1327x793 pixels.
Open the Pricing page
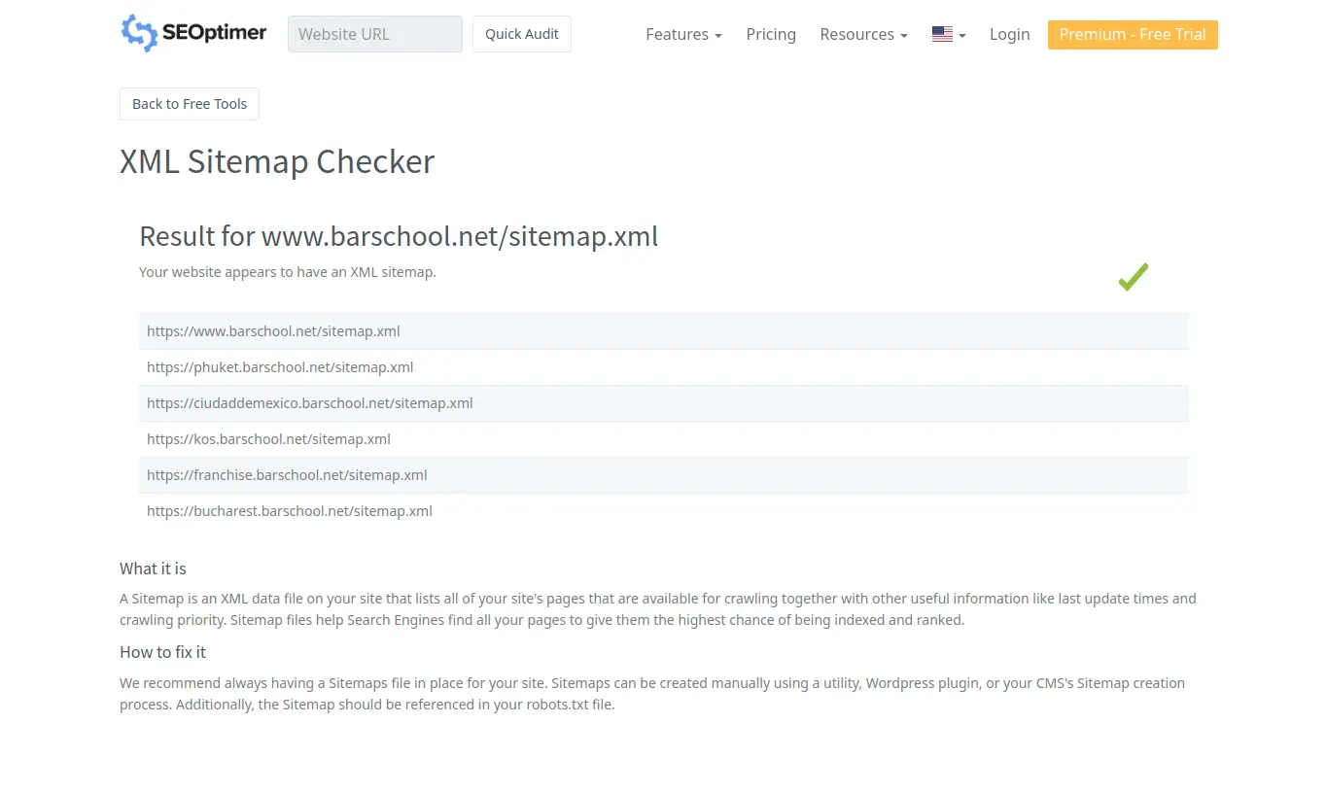pos(771,34)
